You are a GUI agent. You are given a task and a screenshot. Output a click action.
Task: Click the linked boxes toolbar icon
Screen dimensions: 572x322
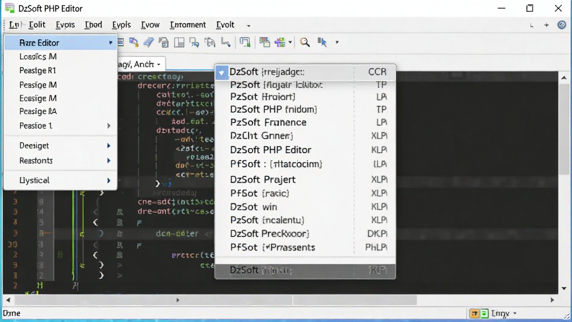[x=194, y=42]
